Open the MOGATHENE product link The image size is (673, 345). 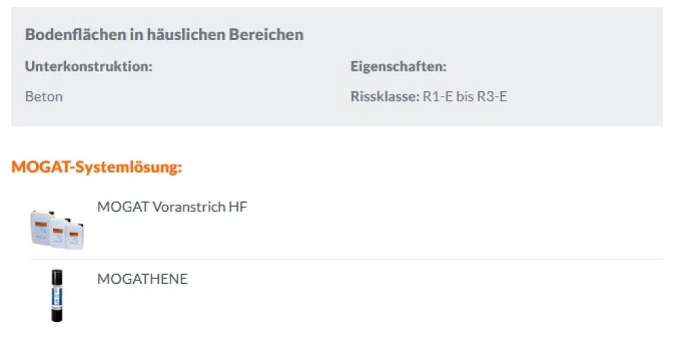(142, 279)
